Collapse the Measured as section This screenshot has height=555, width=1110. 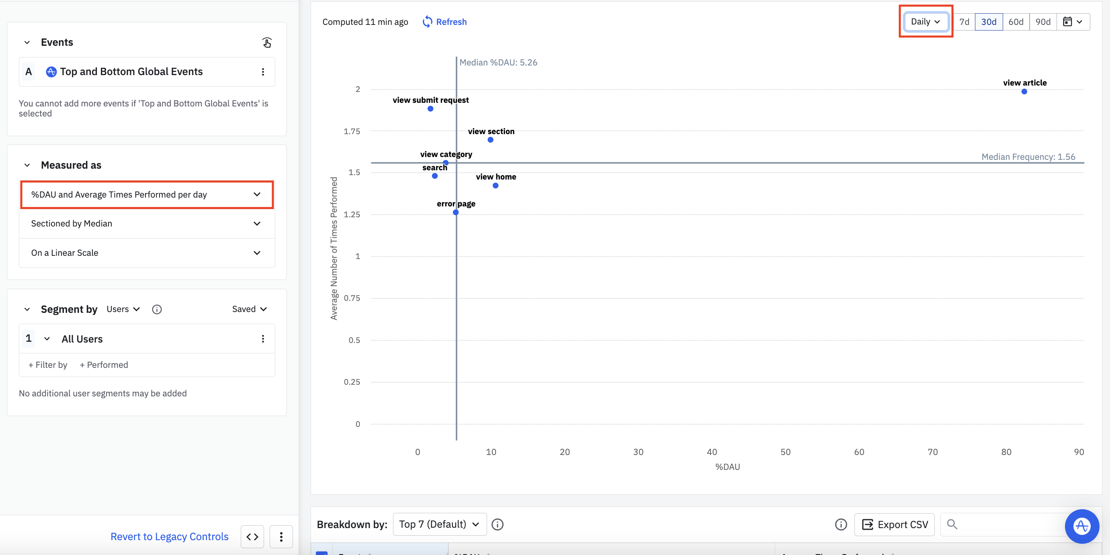(x=27, y=165)
